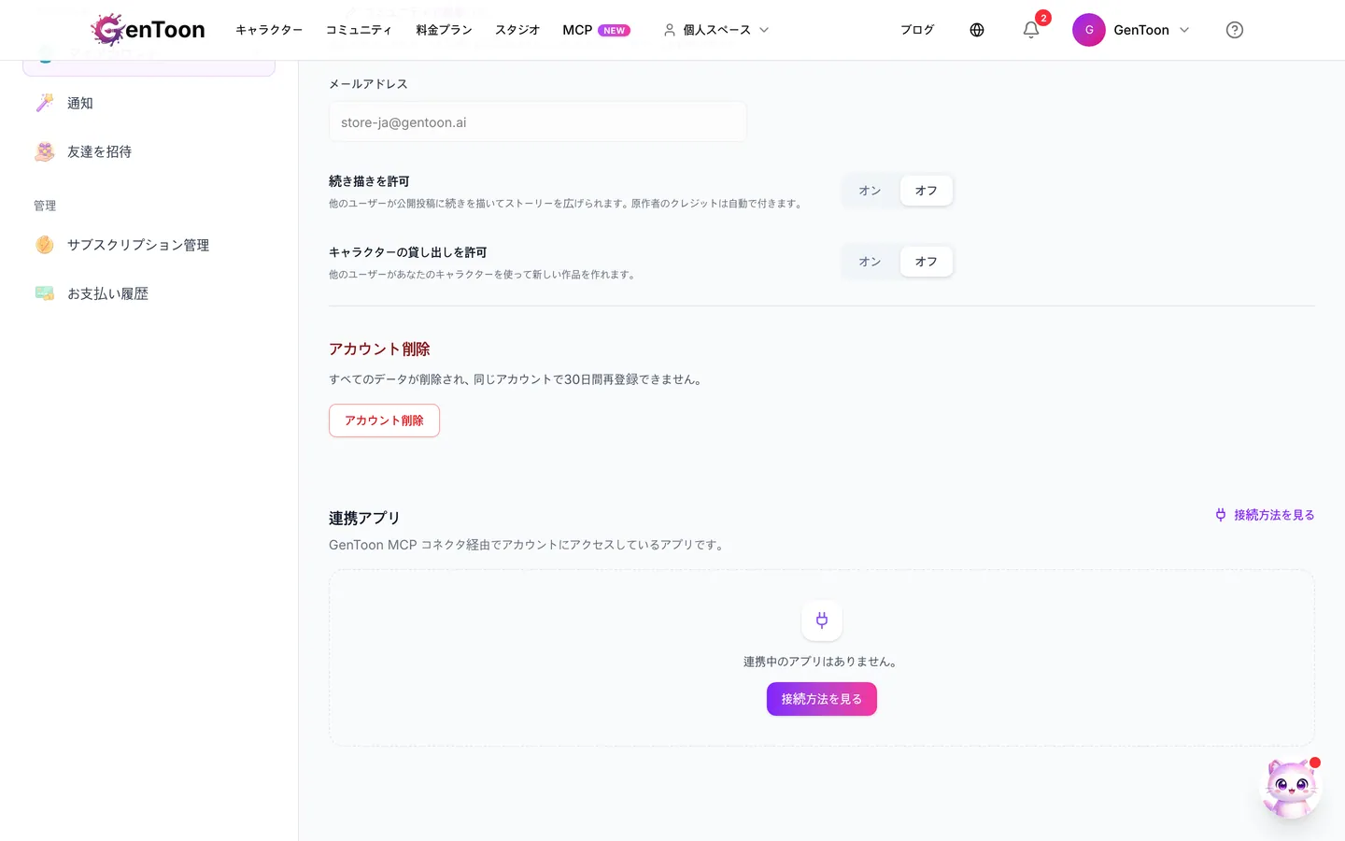Viewport: 1345px width, 841px height.
Task: Turn 続き描きを許可 to オフ
Action: (927, 191)
